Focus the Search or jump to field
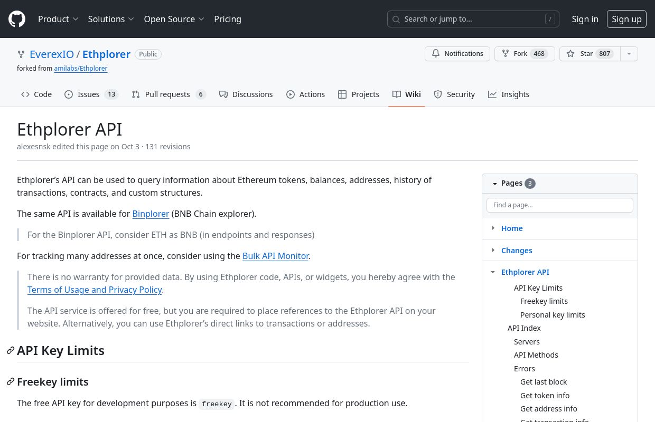The image size is (655, 422). point(473,19)
